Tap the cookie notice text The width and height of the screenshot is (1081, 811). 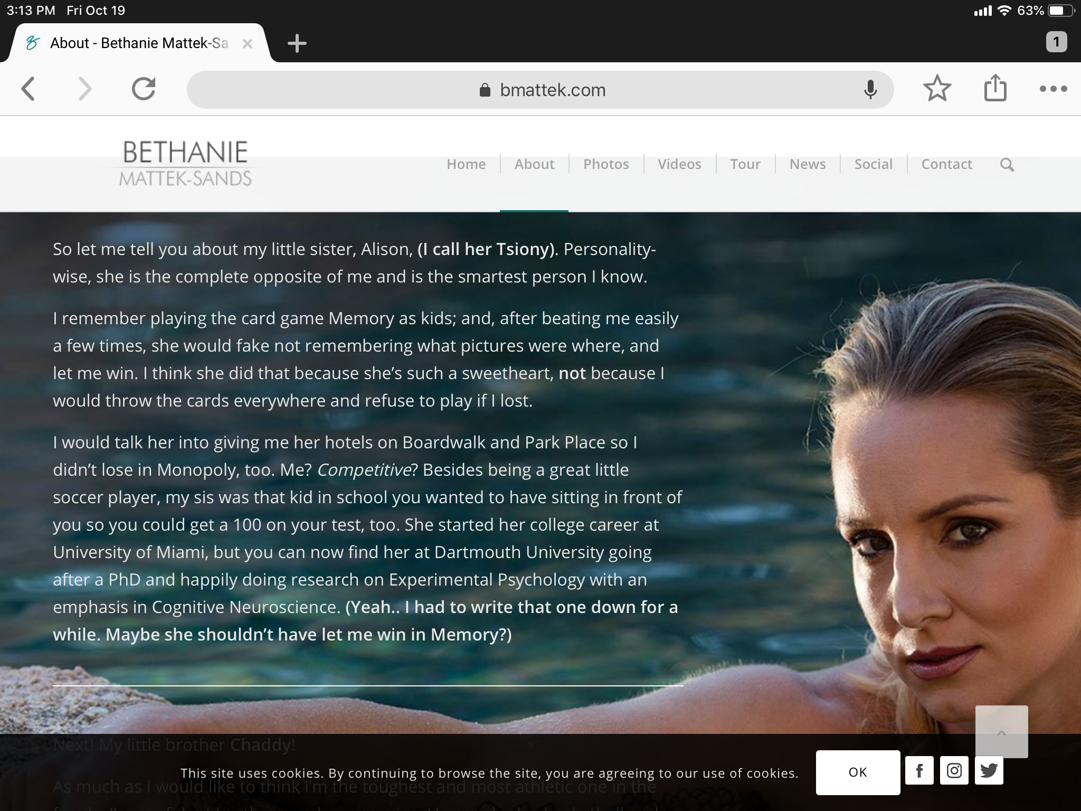pyautogui.click(x=489, y=773)
